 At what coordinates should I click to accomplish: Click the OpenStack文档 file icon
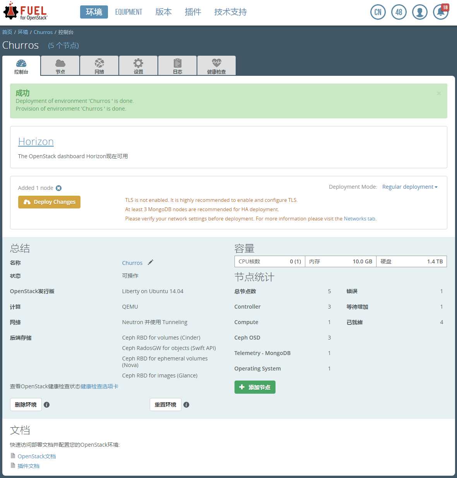pyautogui.click(x=13, y=456)
